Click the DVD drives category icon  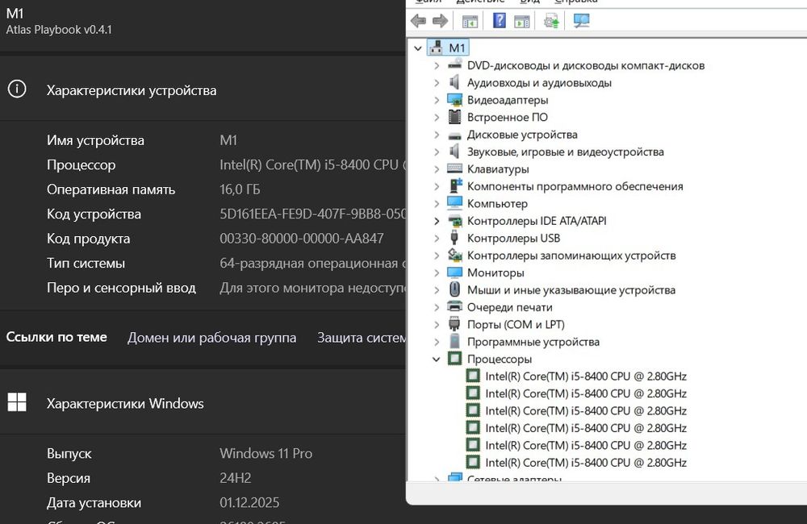click(x=454, y=64)
